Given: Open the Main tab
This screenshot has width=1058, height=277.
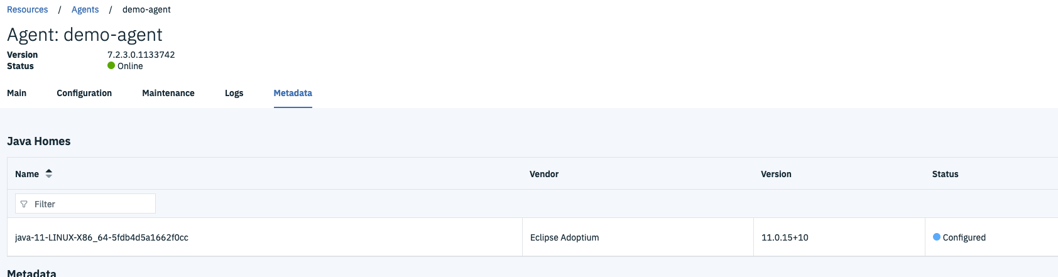Looking at the screenshot, I should 17,93.
